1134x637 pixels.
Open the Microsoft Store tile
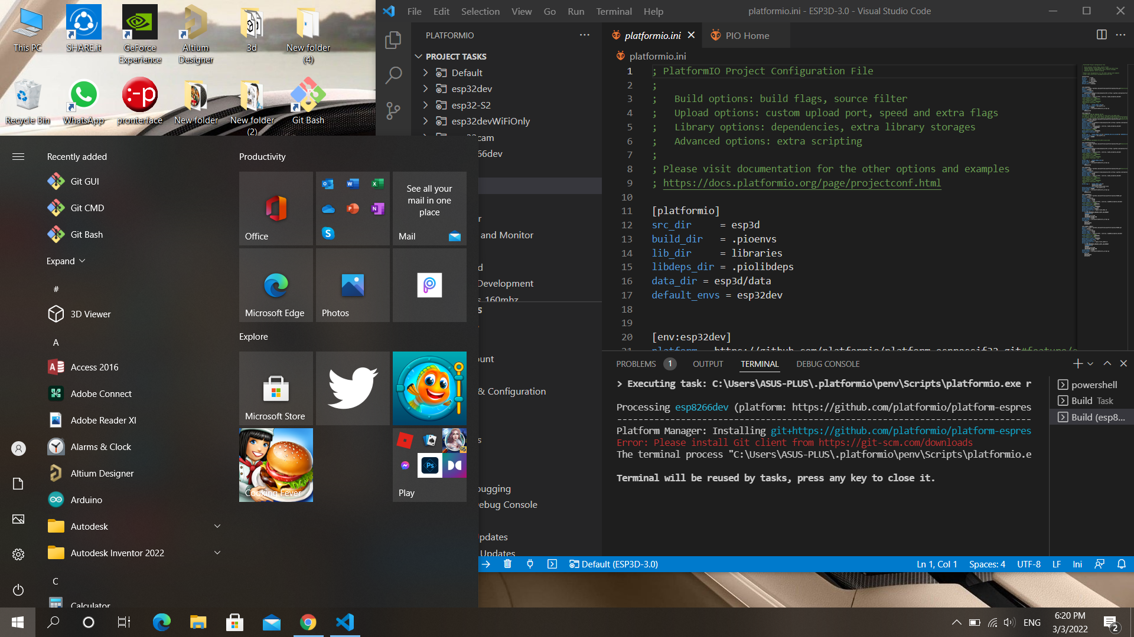[x=276, y=388]
